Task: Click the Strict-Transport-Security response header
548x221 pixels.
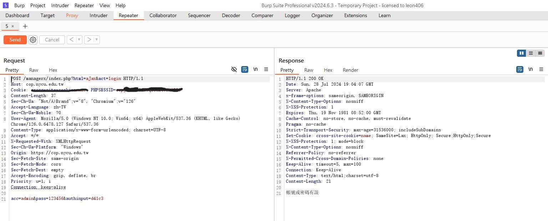Action: pyautogui.click(x=363, y=130)
